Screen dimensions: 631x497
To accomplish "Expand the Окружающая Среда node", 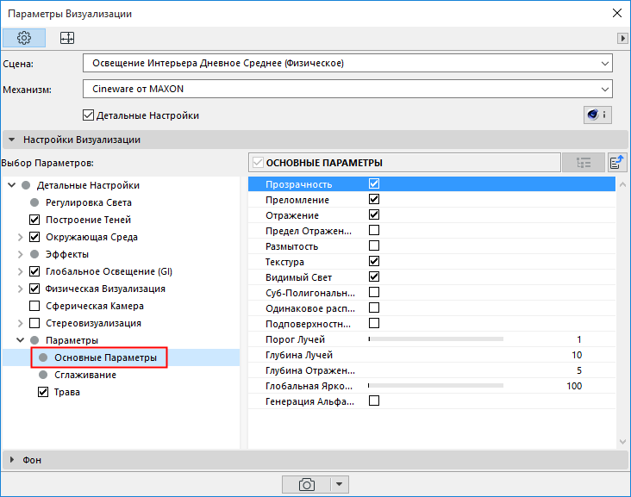I will coord(20,237).
